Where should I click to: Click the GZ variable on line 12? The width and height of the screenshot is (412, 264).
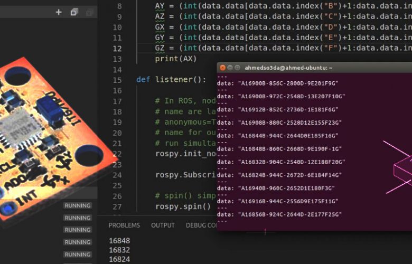coord(160,48)
